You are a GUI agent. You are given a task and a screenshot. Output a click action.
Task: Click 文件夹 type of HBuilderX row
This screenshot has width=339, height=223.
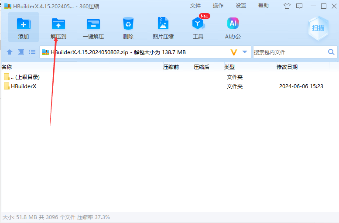coord(235,86)
